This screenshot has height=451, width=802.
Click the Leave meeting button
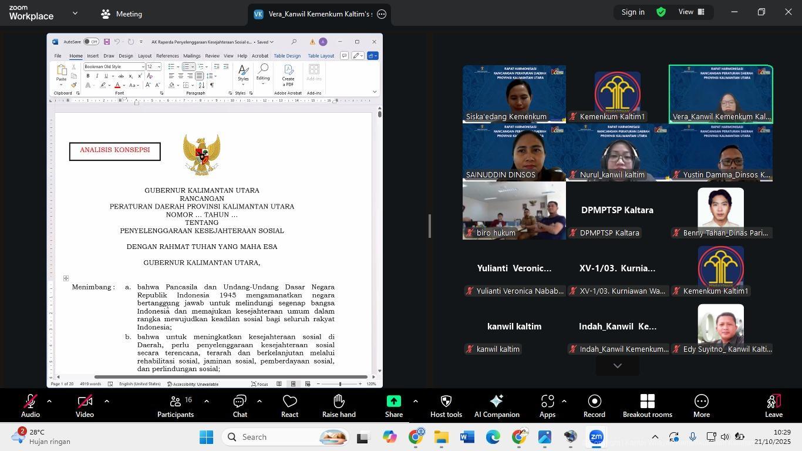point(773,406)
